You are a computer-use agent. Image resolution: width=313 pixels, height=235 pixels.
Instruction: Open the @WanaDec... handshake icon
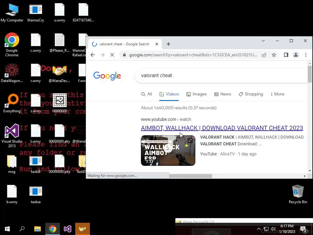60,73
